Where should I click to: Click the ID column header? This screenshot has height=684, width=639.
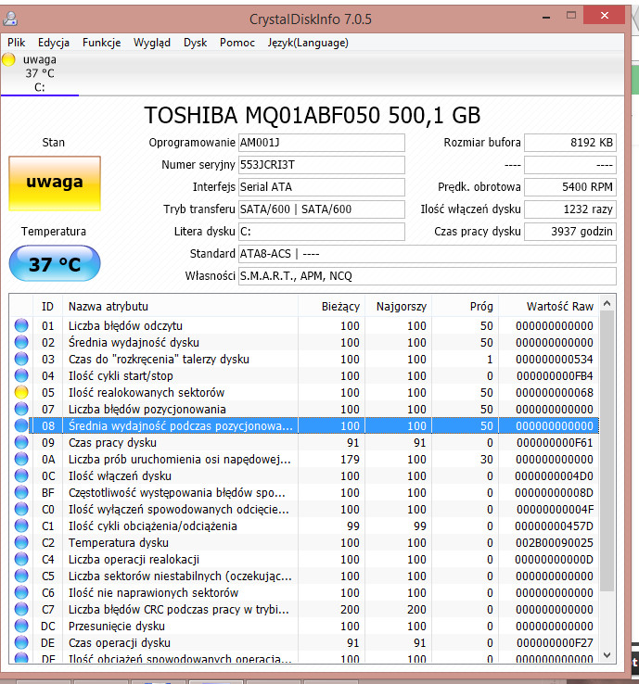click(47, 306)
